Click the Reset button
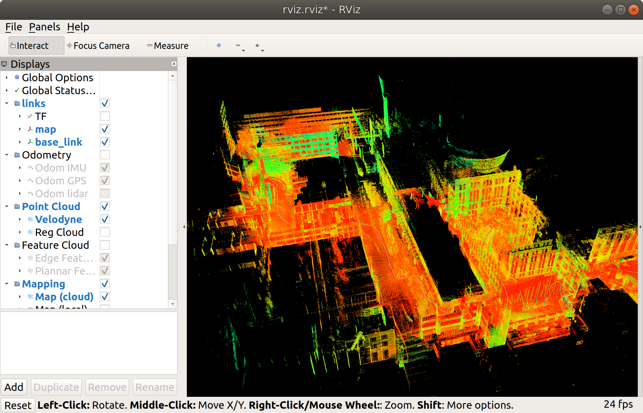 point(18,405)
